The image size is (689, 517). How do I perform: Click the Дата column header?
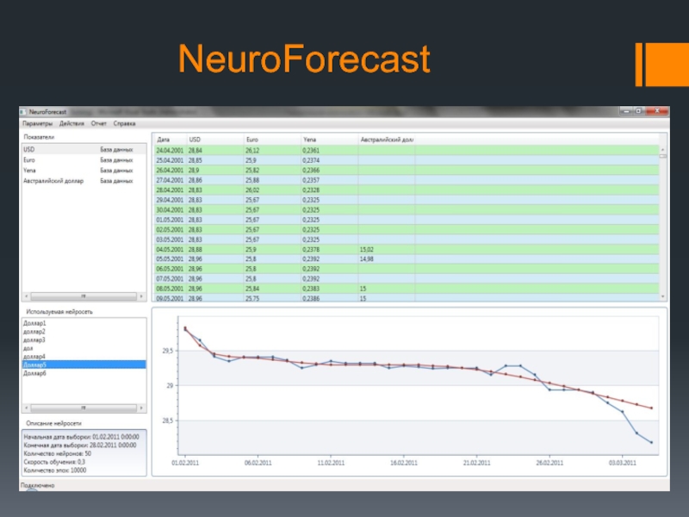click(164, 139)
